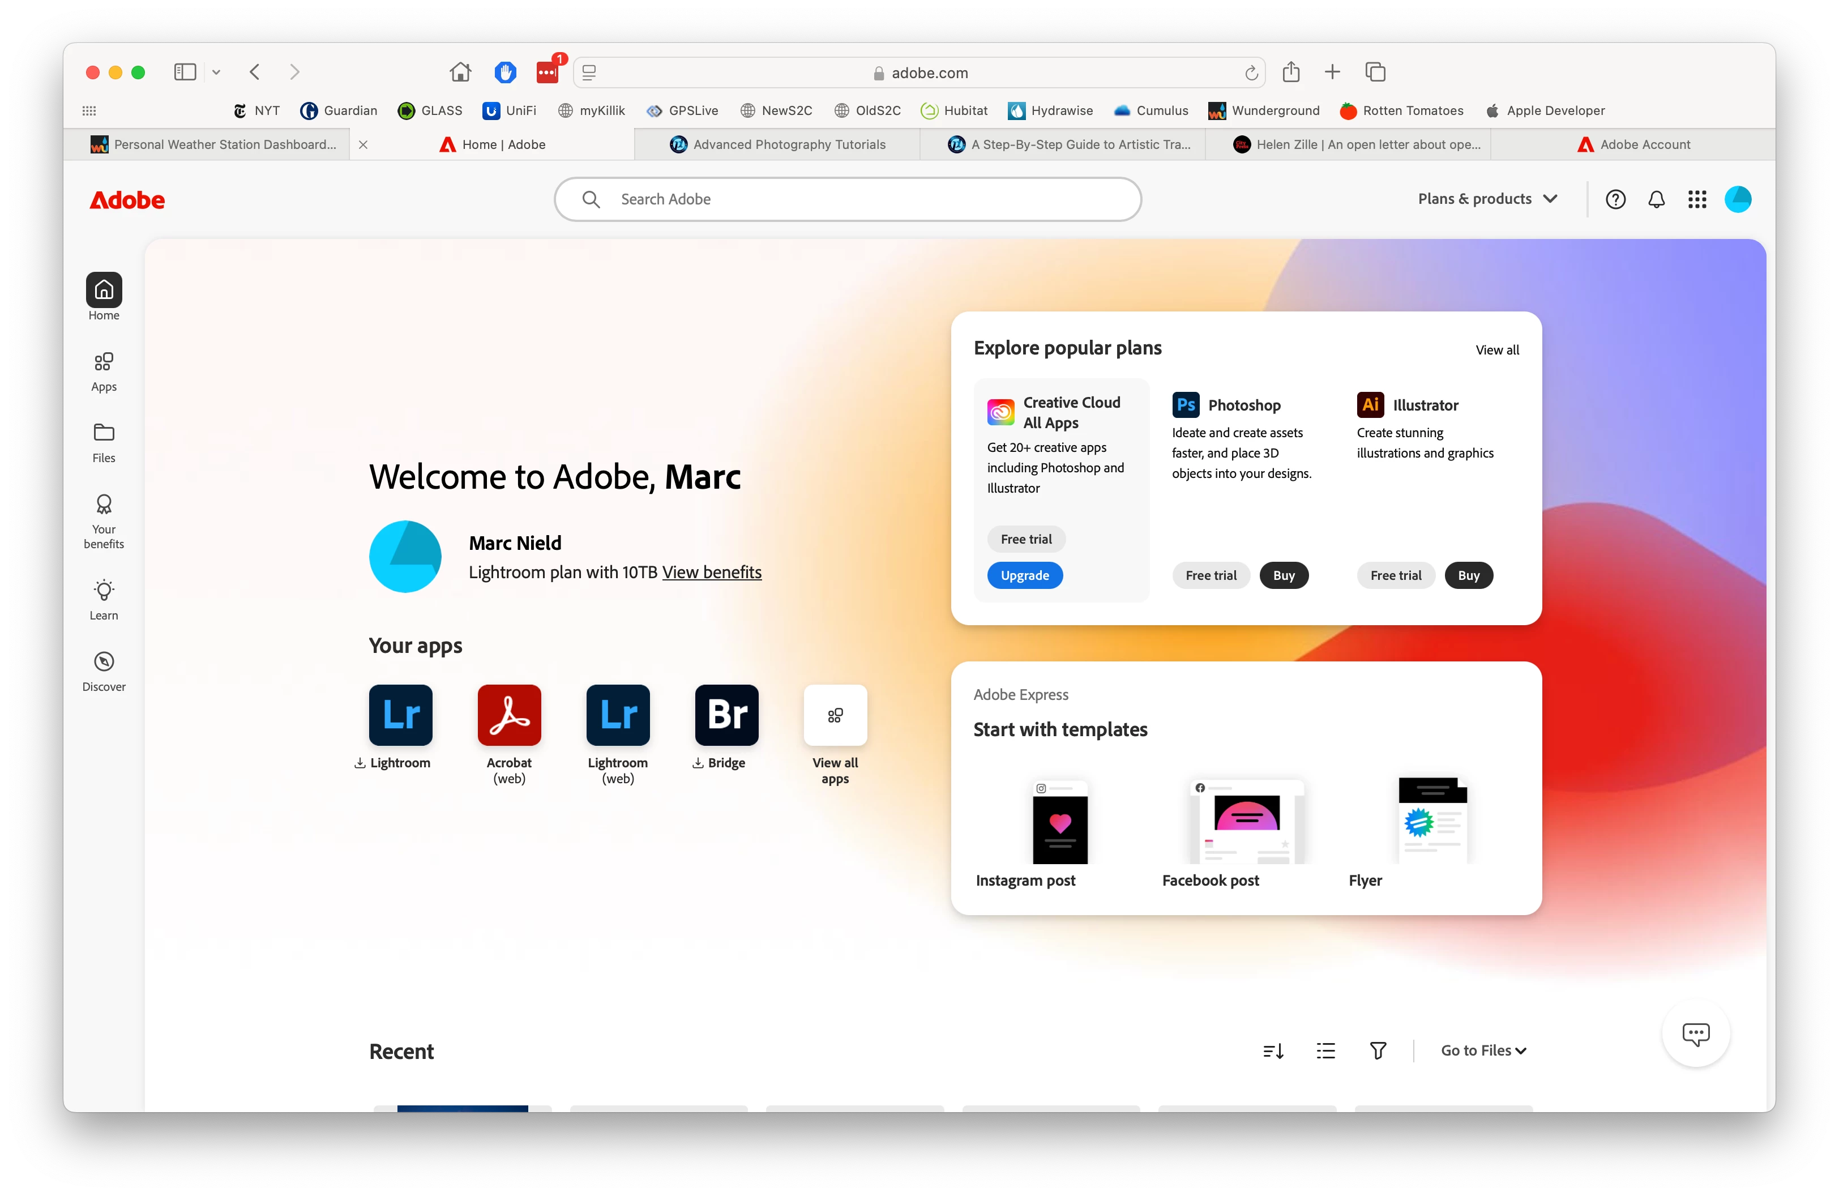The image size is (1839, 1196).
Task: Open the Discover compass icon
Action: click(104, 662)
